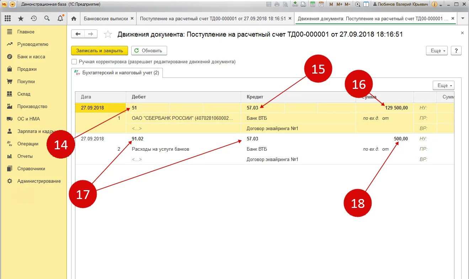
Task: Click the follow link icon in title bar
Action: (303, 4)
